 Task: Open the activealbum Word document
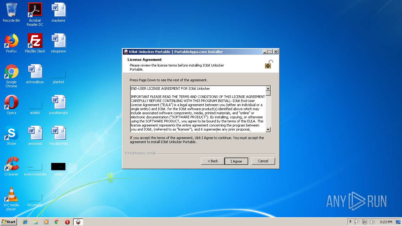35,74
